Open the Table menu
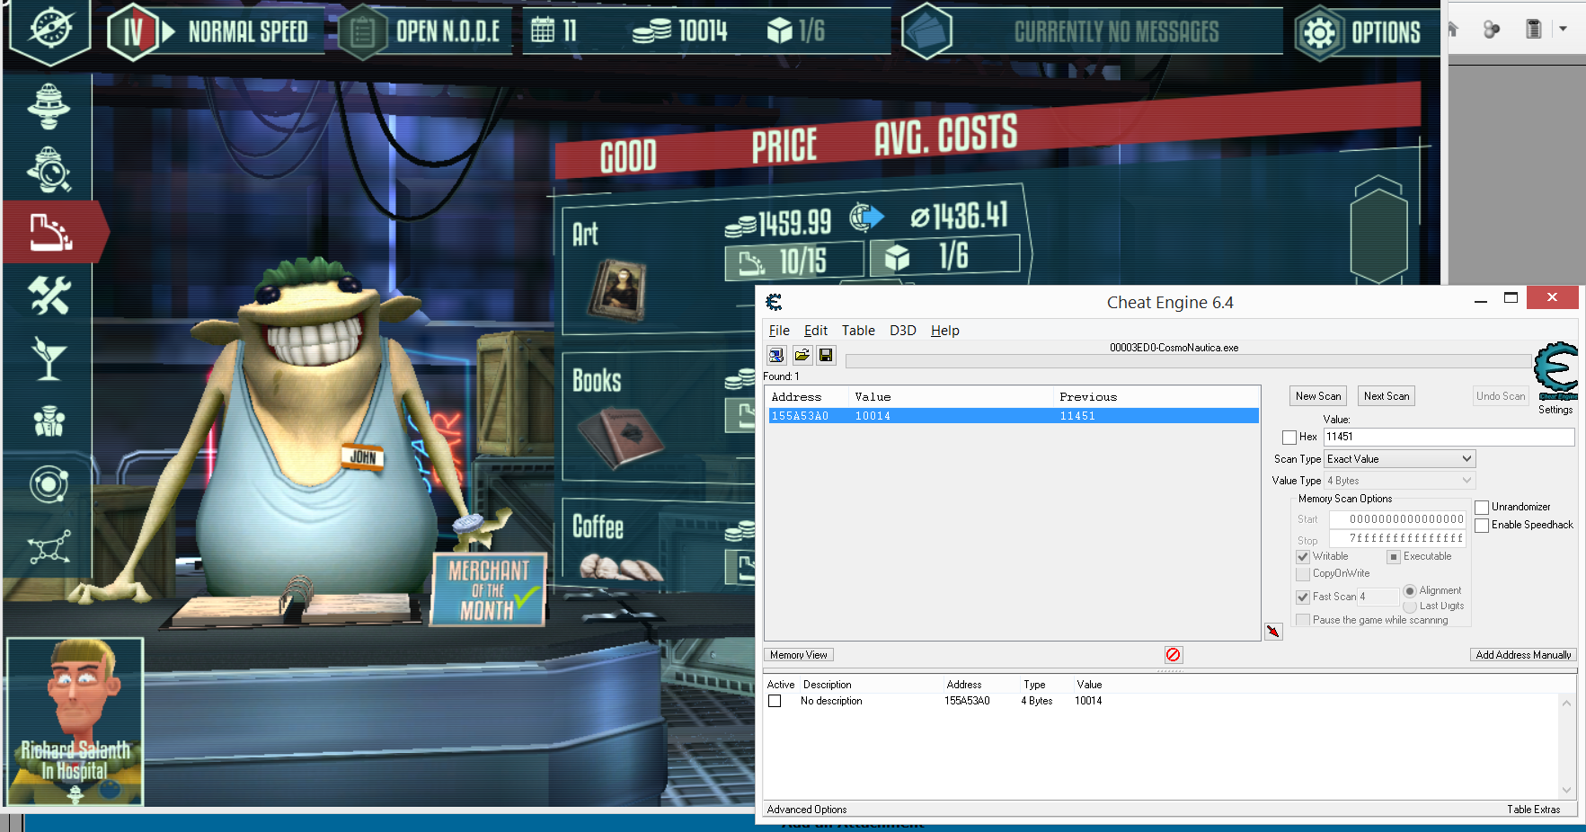Viewport: 1586px width, 832px height. point(857,331)
